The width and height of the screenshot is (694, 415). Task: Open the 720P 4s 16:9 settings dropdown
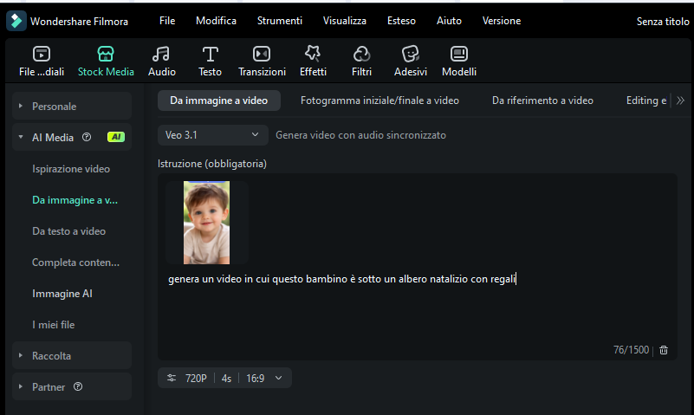[x=224, y=378]
